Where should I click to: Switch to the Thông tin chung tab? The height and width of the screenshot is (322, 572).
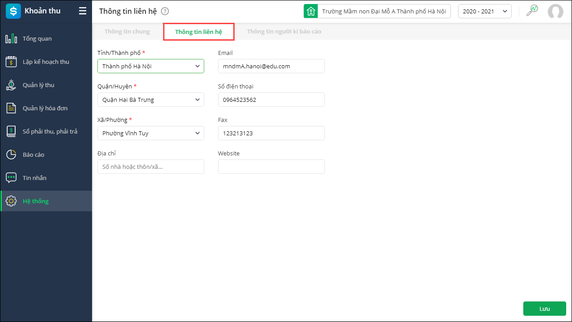point(127,32)
